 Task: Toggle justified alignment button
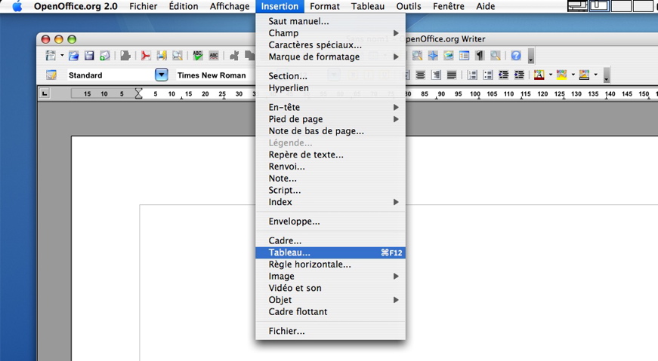452,75
